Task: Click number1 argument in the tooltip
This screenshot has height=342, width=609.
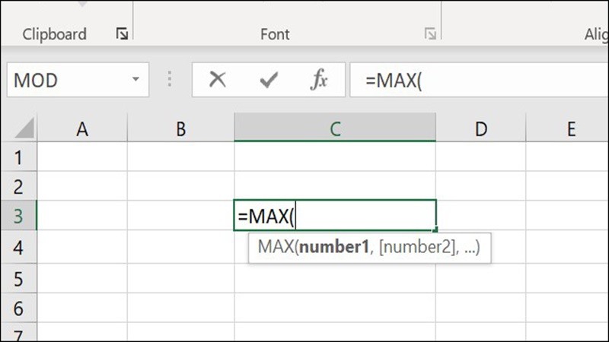Action: (334, 247)
